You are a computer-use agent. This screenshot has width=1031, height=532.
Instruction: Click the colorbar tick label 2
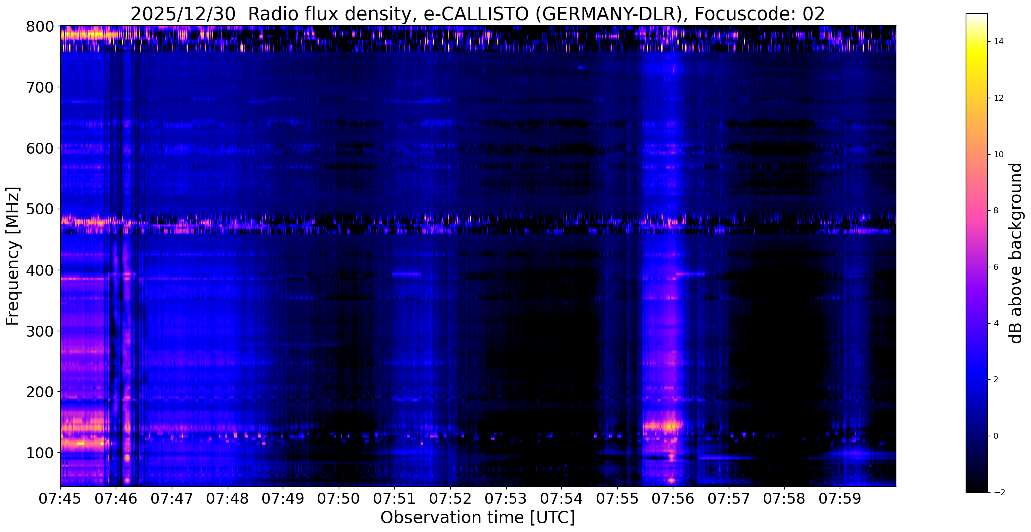996,380
